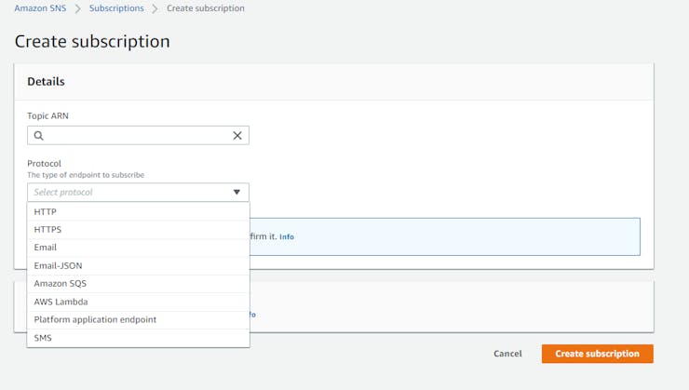Choose Email protocol option
This screenshot has height=390, width=689.
(x=46, y=248)
